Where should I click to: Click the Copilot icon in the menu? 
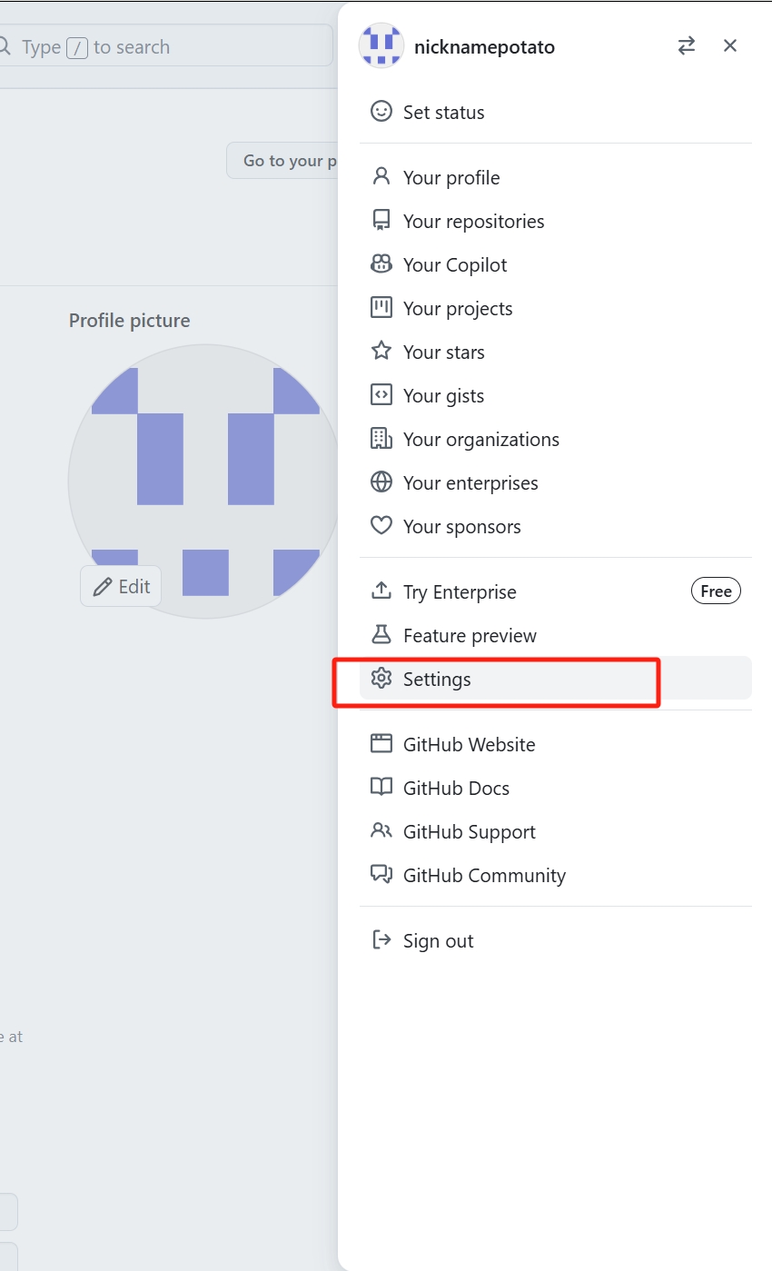[381, 264]
